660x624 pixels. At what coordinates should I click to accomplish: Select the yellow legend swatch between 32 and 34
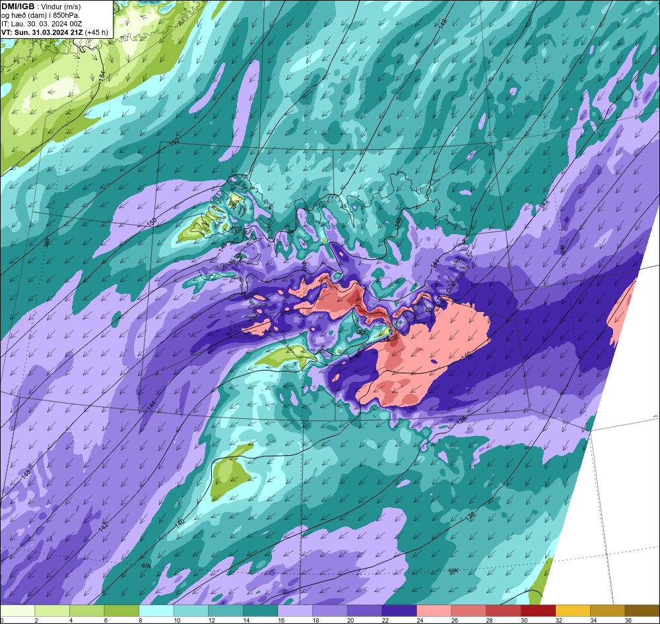573,611
